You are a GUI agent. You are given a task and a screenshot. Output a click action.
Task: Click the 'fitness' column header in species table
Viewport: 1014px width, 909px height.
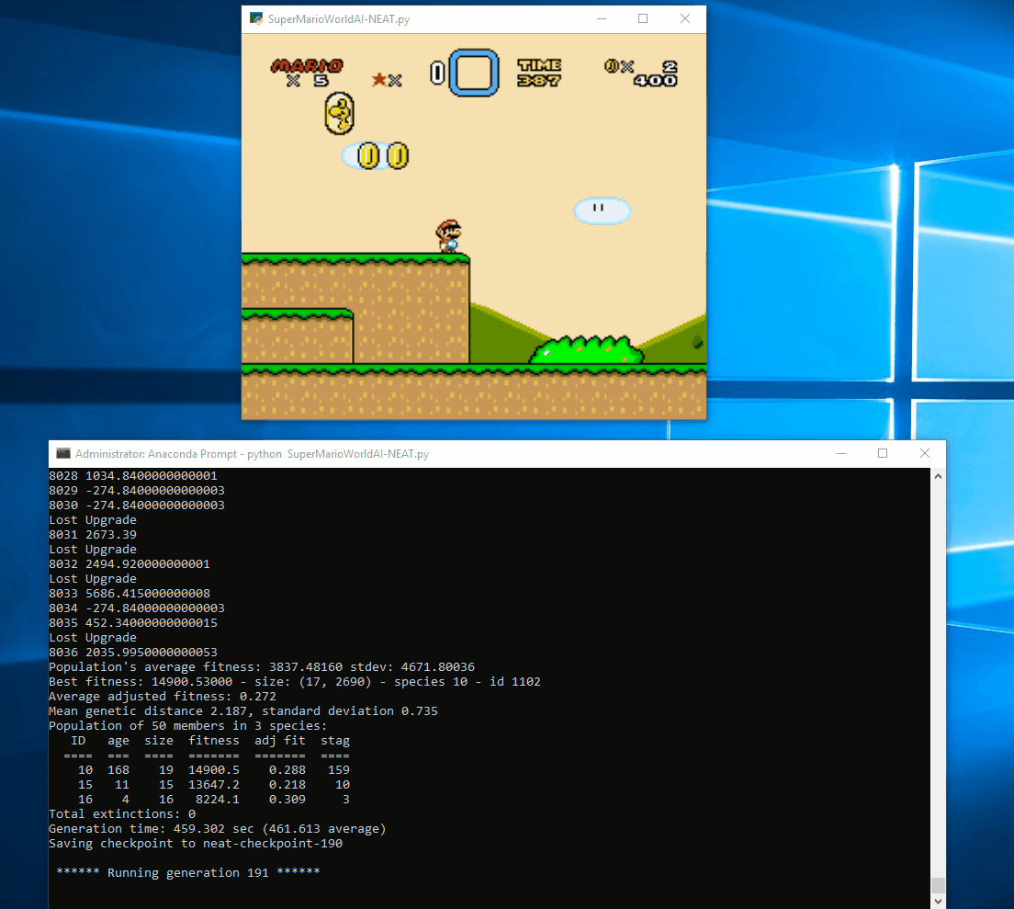[214, 741]
